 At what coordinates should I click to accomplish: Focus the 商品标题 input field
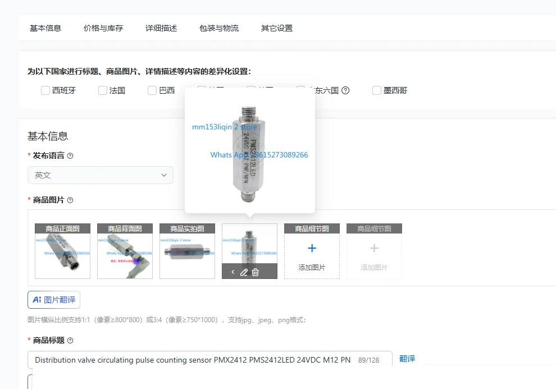210,360
